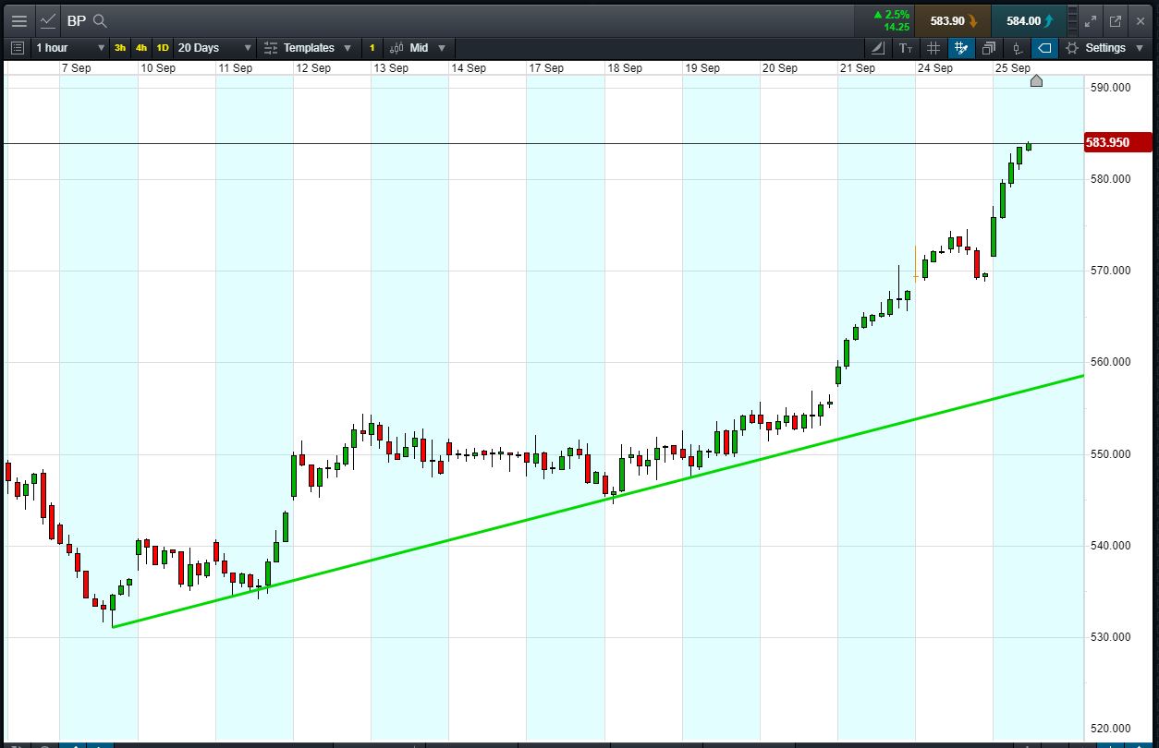Click the line chart icon beside BP
The width and height of the screenshot is (1159, 748).
click(x=48, y=20)
